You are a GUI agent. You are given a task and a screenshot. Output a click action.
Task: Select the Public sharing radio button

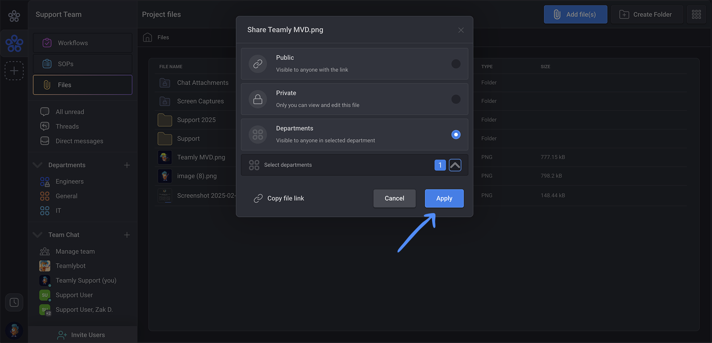coord(456,64)
